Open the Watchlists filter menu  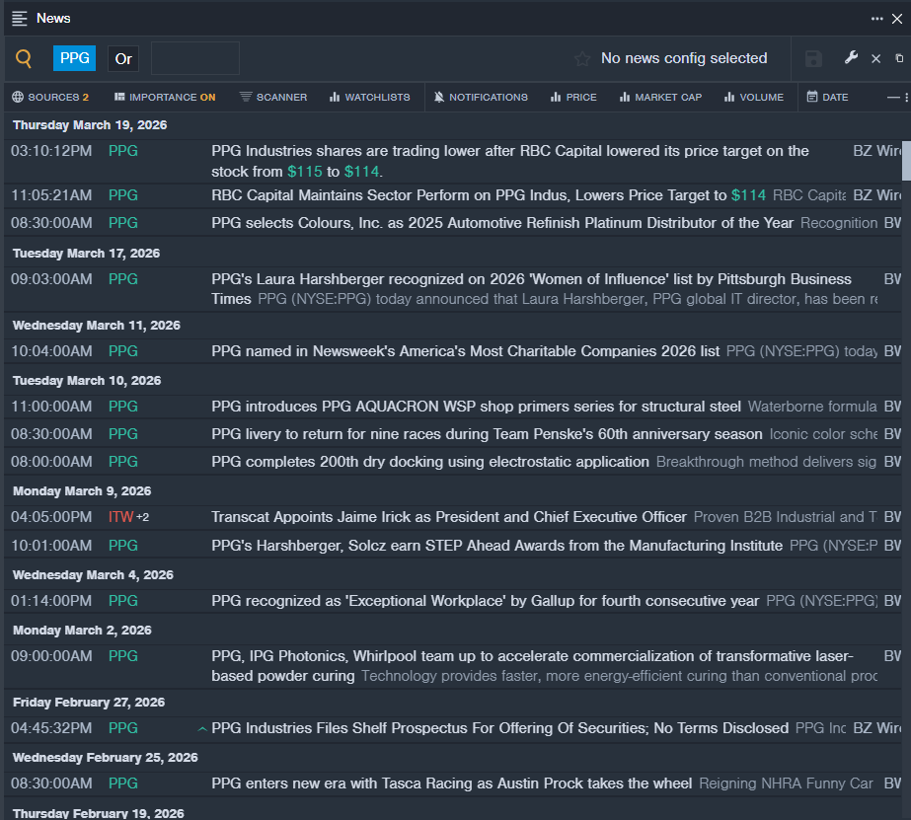click(x=369, y=97)
